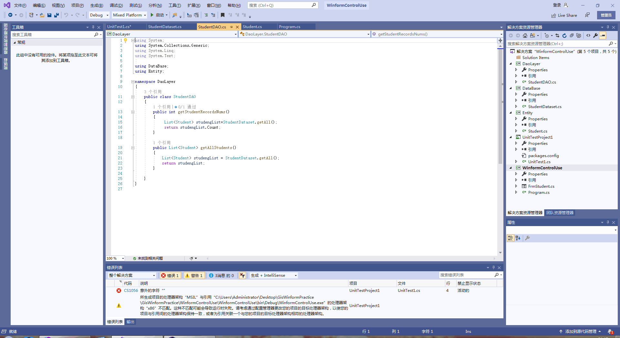
Task: Open the notifications bell in status bar
Action: [x=610, y=332]
